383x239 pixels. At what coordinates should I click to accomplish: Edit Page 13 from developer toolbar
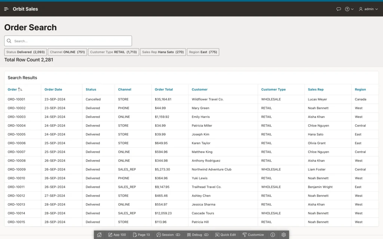(141, 235)
